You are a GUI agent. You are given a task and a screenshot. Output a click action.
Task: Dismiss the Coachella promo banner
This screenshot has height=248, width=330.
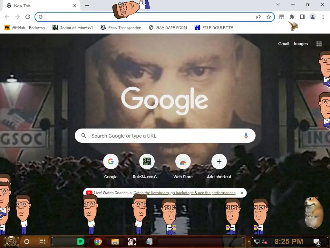[x=242, y=193]
